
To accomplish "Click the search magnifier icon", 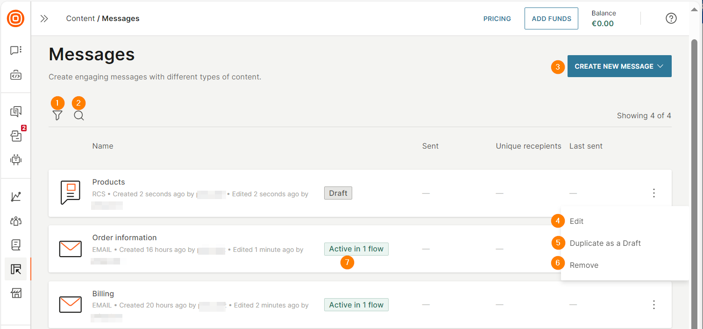I will click(x=79, y=115).
